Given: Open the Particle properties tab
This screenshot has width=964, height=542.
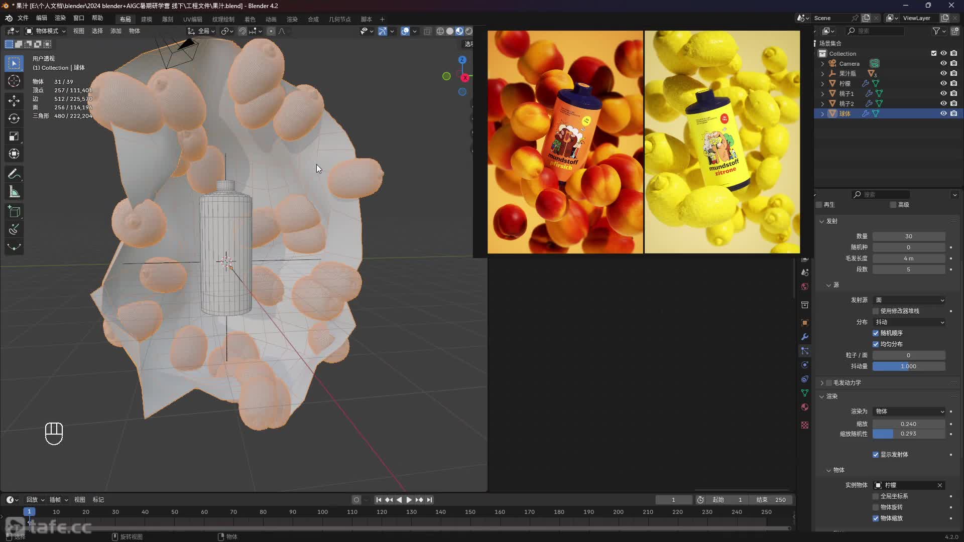Looking at the screenshot, I should tap(805, 351).
